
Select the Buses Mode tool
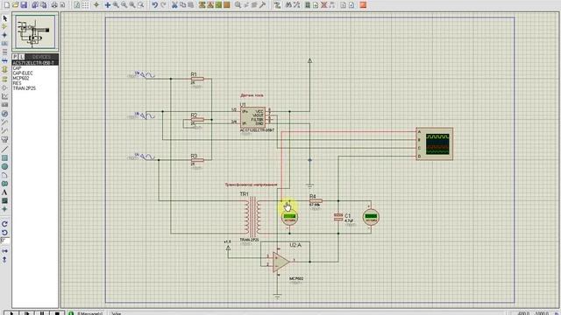pyautogui.click(x=4, y=60)
